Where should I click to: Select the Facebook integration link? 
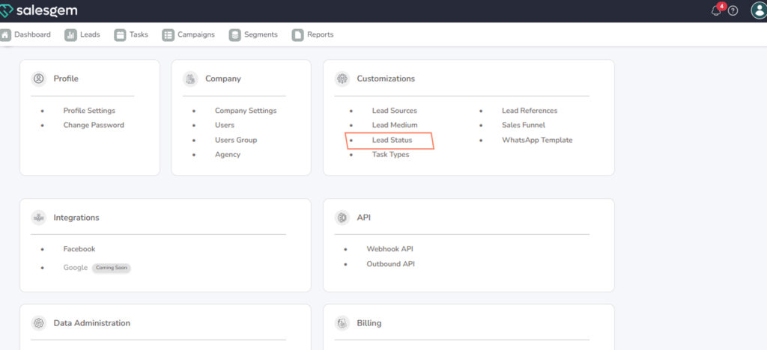79,249
